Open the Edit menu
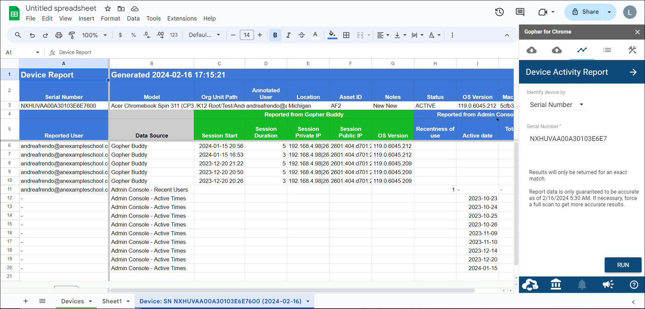645x309 pixels. pos(47,18)
